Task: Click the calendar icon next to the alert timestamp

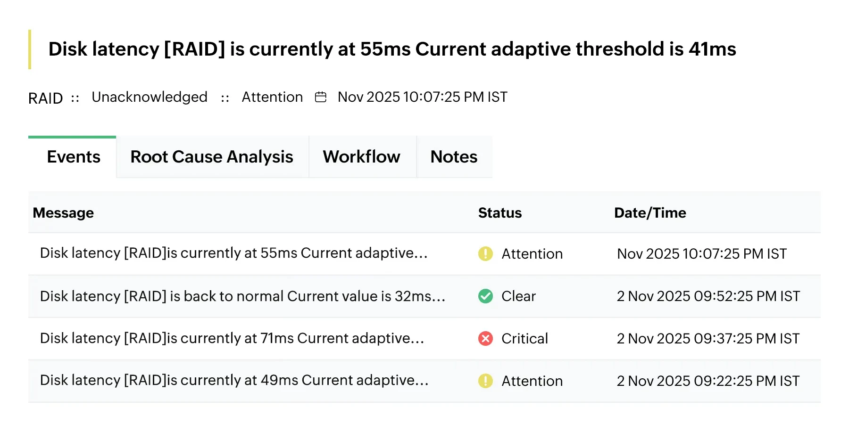Action: 321,97
